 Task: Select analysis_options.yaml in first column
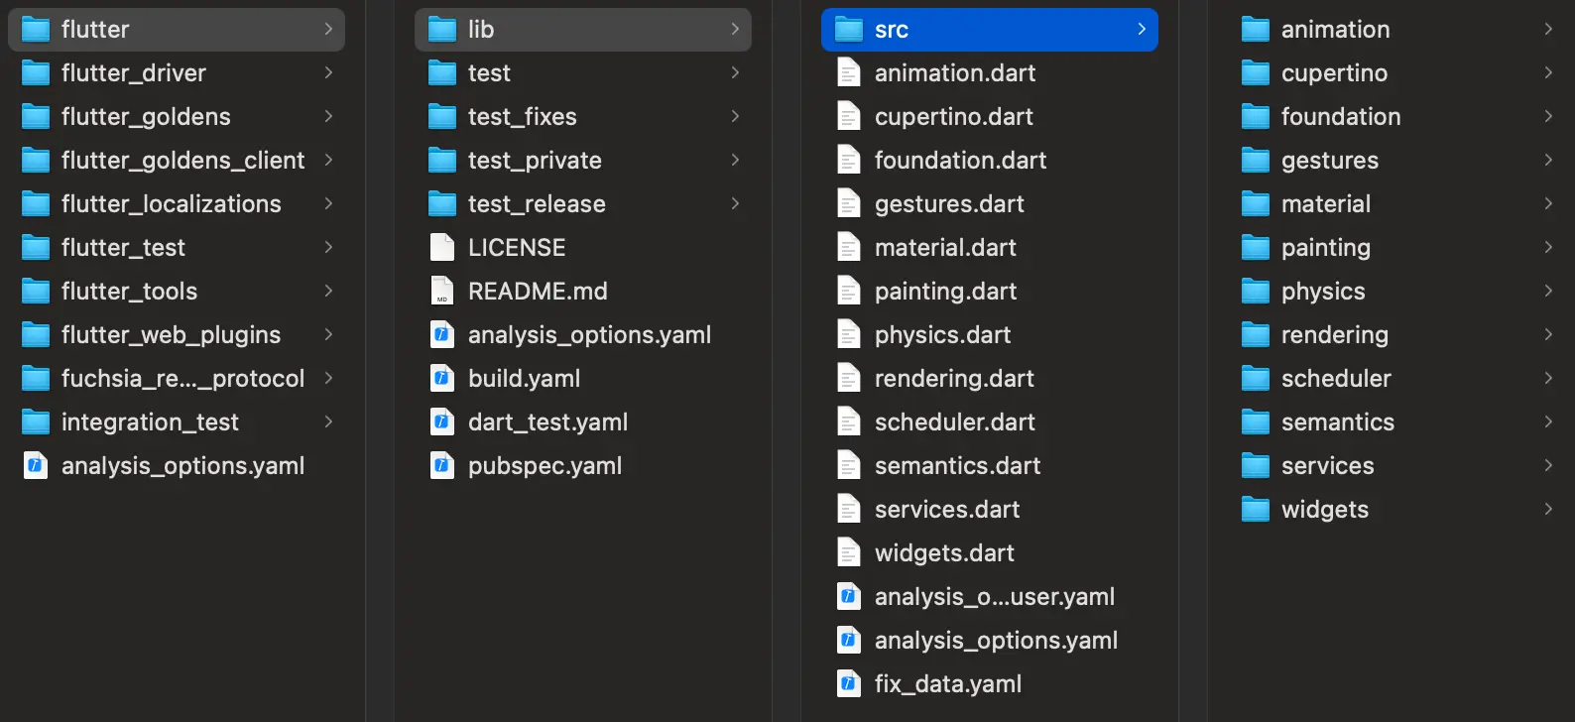click(x=182, y=466)
